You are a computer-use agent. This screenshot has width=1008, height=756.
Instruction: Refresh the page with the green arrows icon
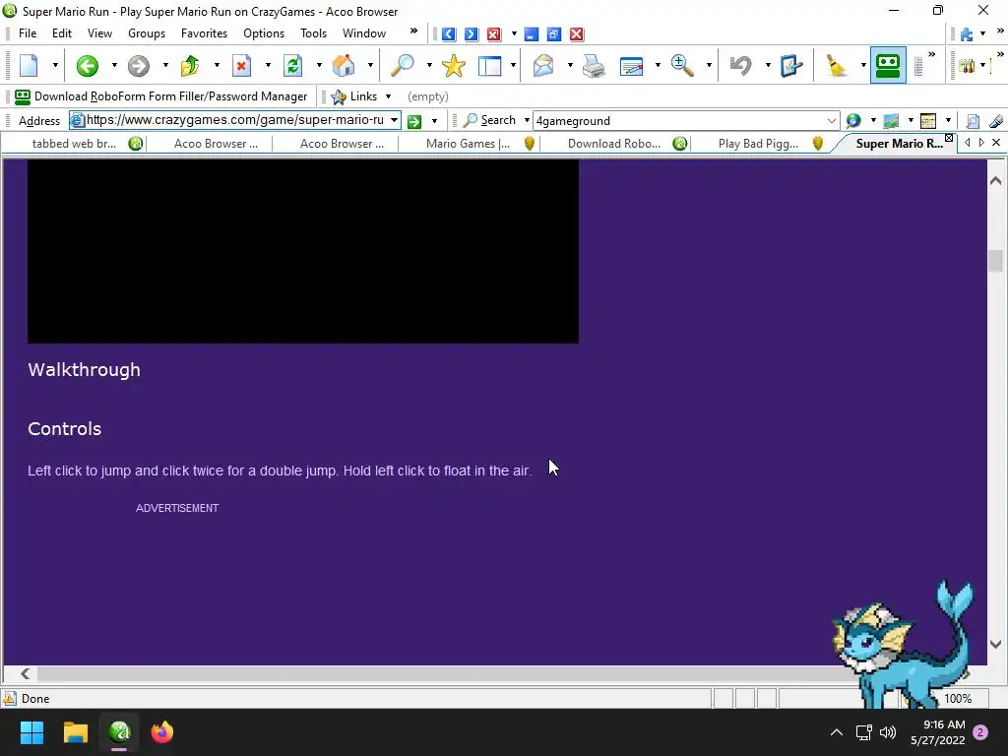click(292, 66)
